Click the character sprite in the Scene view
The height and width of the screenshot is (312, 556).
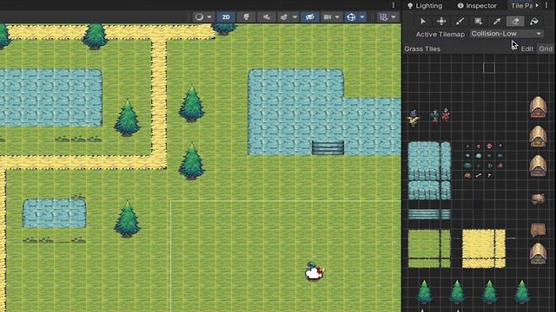(x=314, y=271)
